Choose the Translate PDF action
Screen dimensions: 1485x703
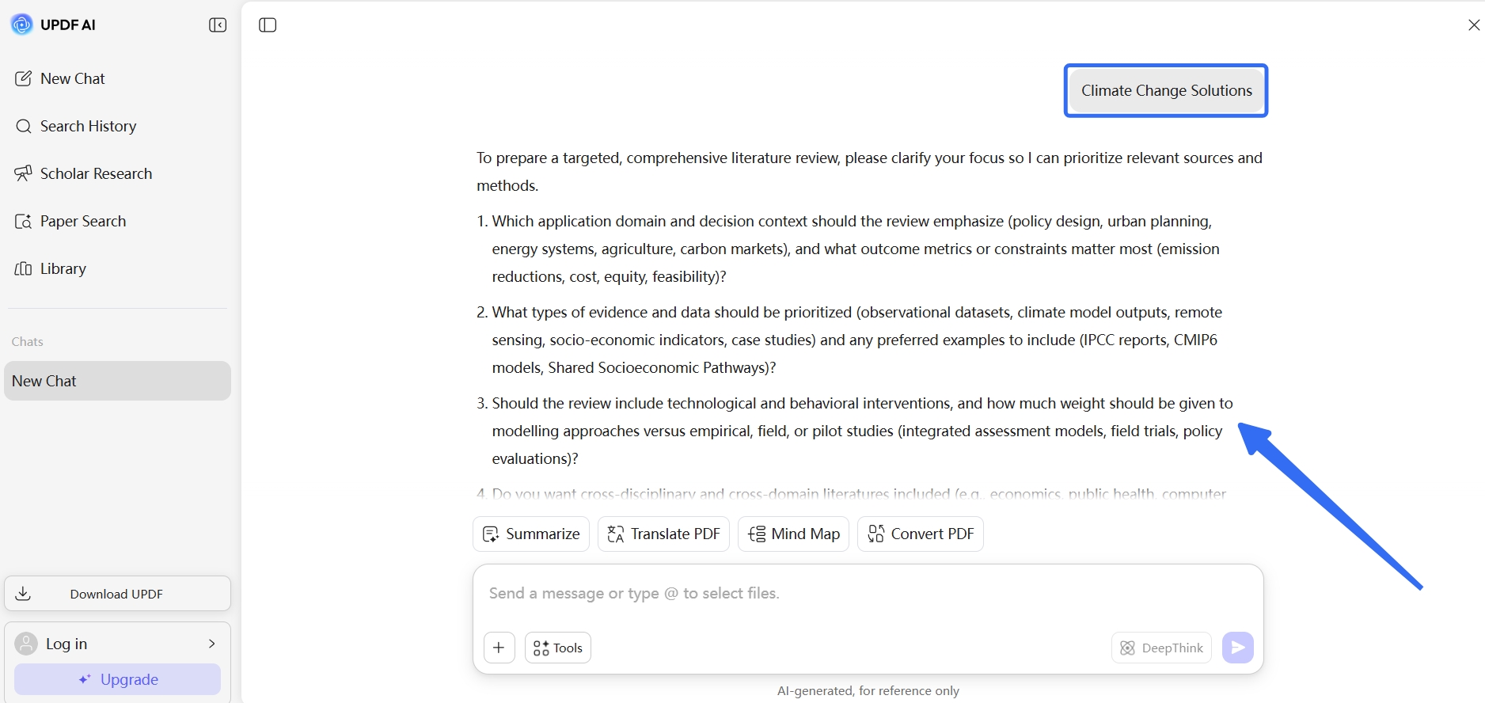pyautogui.click(x=664, y=534)
